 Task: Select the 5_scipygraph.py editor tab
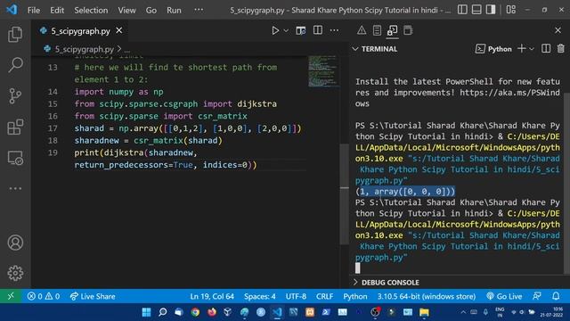tap(81, 31)
